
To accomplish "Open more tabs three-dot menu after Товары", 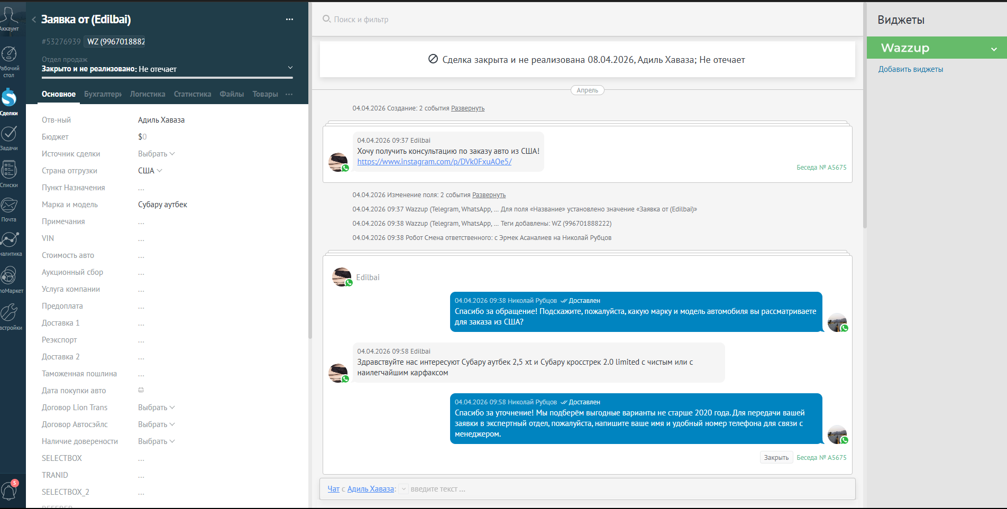I will pyautogui.click(x=289, y=94).
